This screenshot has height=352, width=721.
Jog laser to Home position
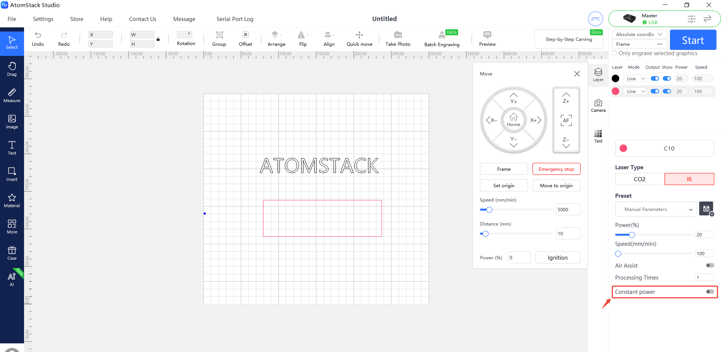(514, 120)
